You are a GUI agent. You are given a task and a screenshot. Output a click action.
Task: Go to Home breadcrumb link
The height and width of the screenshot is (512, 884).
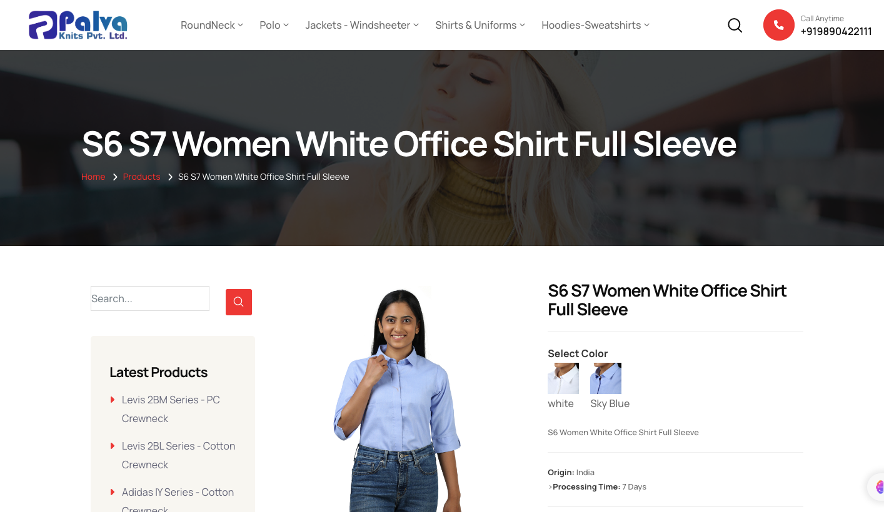(x=93, y=177)
